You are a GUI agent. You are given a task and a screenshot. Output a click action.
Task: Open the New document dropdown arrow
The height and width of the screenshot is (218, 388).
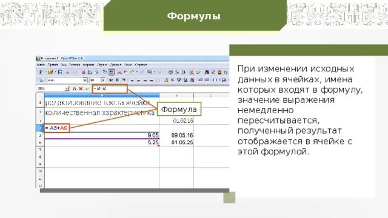(x=46, y=72)
